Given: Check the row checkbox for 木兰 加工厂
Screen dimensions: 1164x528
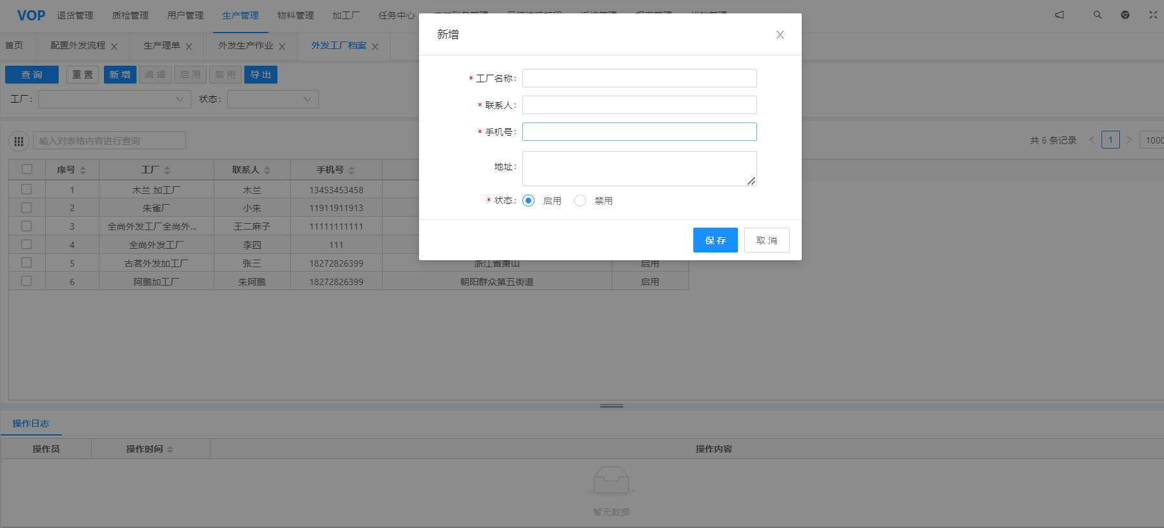Looking at the screenshot, I should 26,189.
